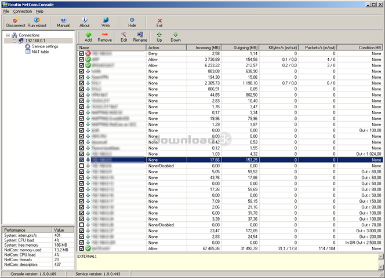Screen dimensions: 385x278
Task: Click the Service settings gear icon
Action: point(28,46)
